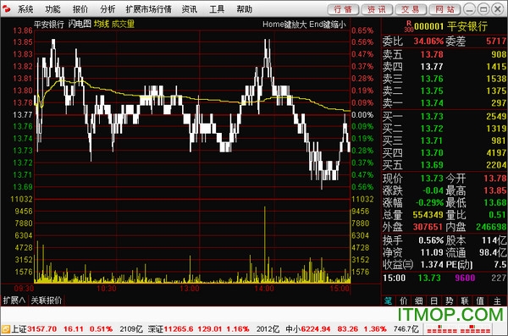Image resolution: width=508 pixels, height=336 pixels.
Task: Click the R300 stock marker icon
Action: pos(408,26)
